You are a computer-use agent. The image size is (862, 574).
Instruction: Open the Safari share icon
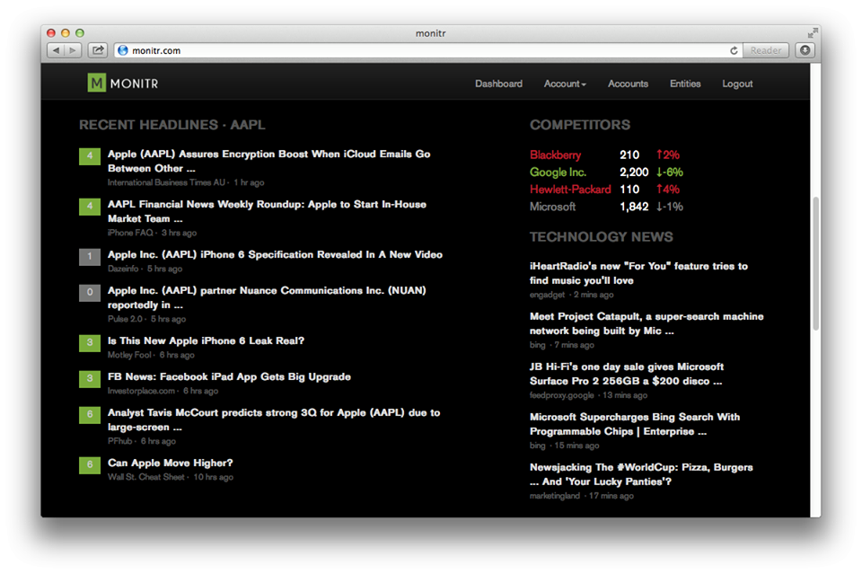click(98, 50)
